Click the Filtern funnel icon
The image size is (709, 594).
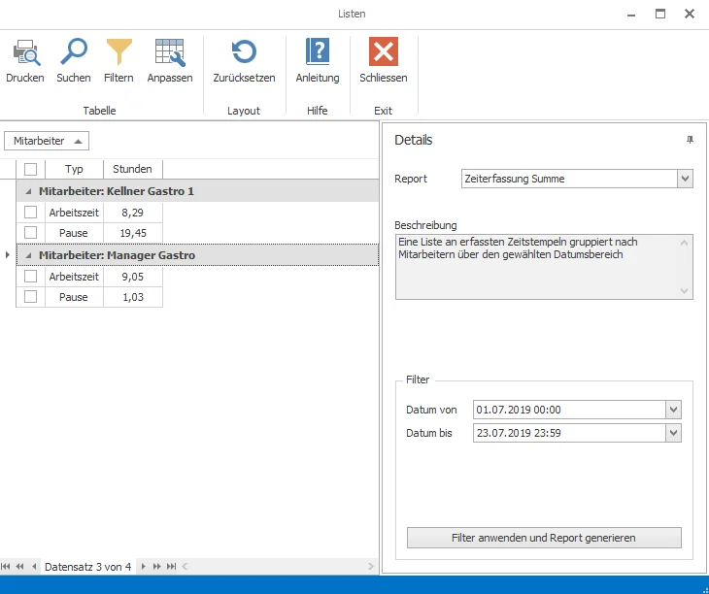(x=118, y=52)
